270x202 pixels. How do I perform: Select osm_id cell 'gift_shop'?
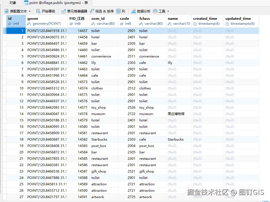(104, 171)
